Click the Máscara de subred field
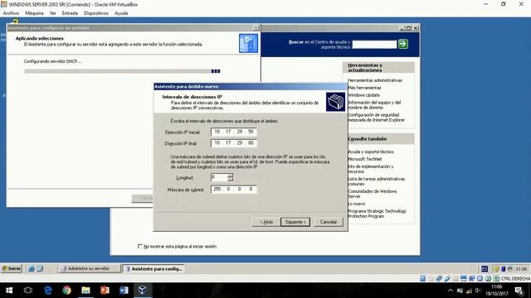Image resolution: width=531 pixels, height=298 pixels. [234, 190]
